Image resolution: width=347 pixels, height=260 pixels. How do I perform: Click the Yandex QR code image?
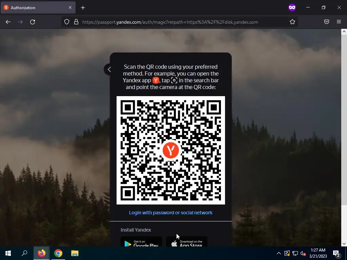[171, 150]
